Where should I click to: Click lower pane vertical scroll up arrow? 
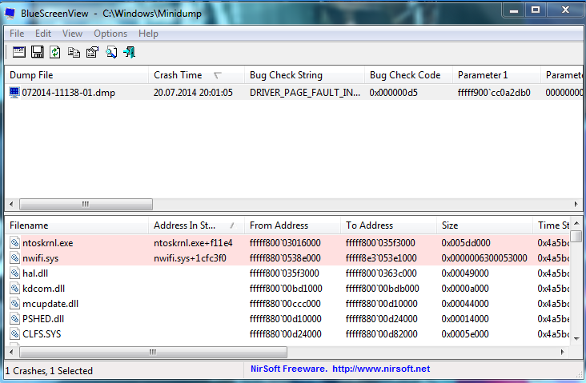(576, 223)
